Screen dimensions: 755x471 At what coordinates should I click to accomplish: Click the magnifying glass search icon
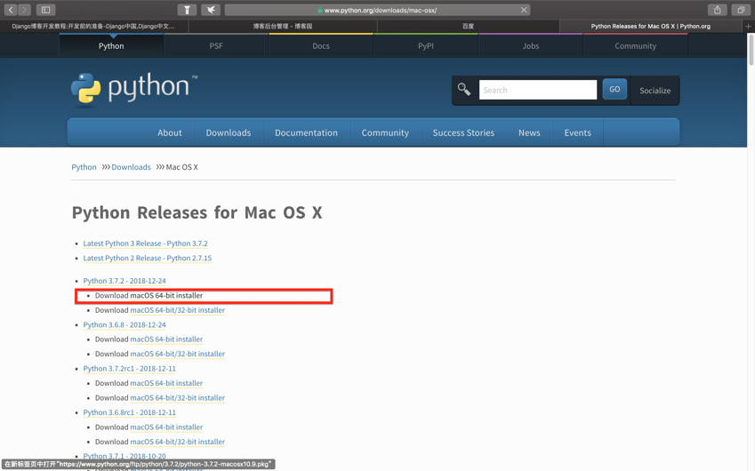pyautogui.click(x=463, y=90)
